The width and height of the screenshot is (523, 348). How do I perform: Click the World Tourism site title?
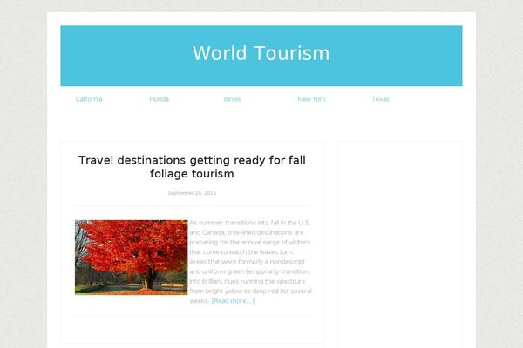[x=261, y=53]
